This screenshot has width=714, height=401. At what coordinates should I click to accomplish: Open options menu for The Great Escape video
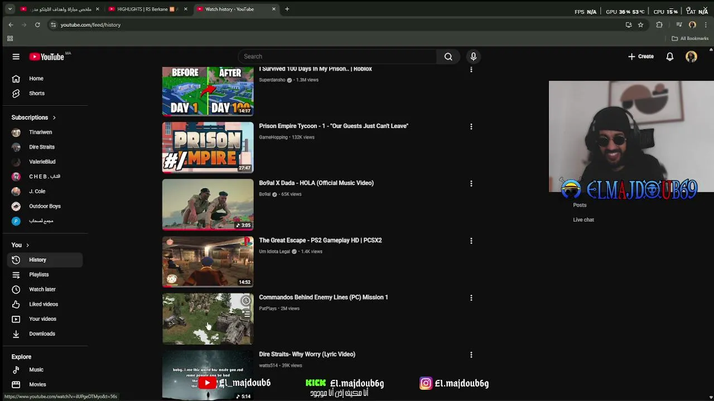(471, 241)
